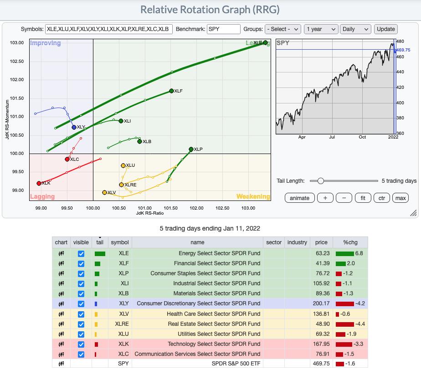Open the XLP row chart icon

[61, 273]
